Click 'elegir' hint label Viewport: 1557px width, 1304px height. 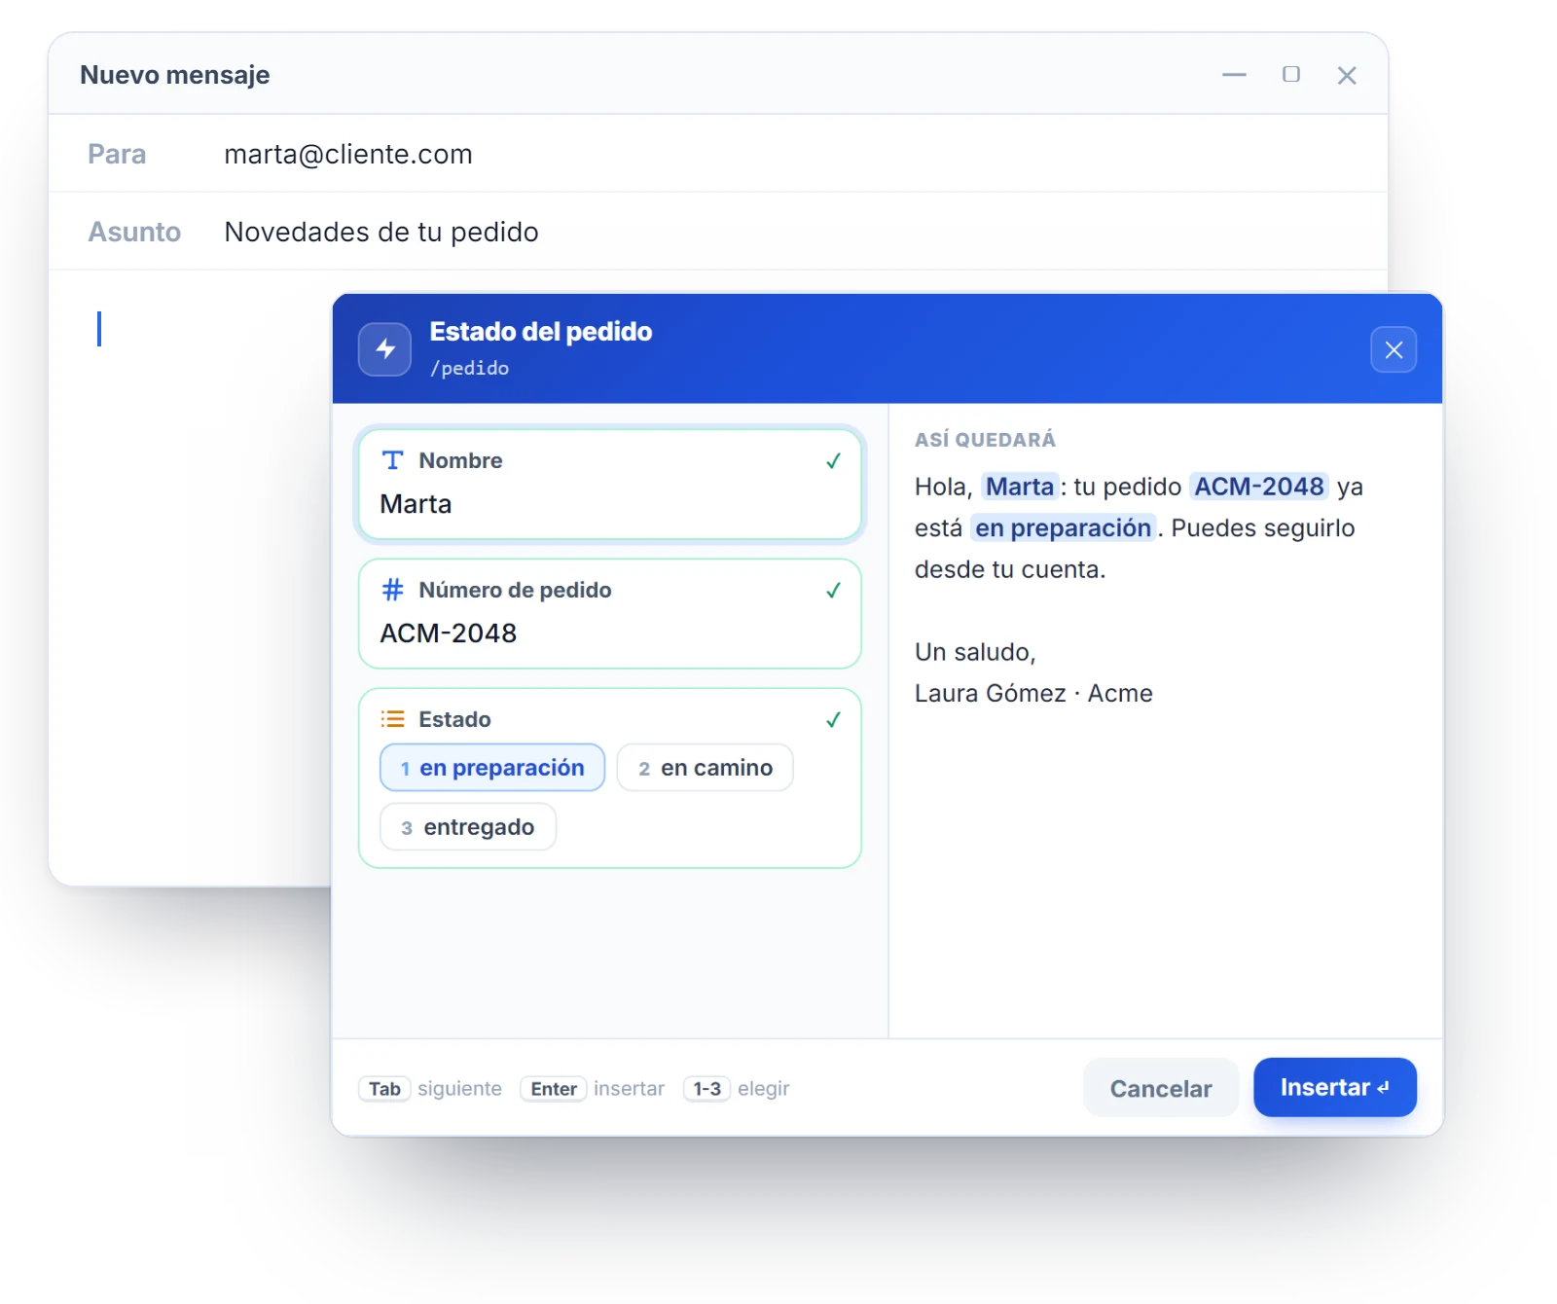coord(764,1089)
